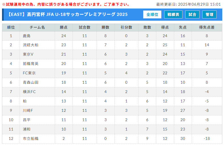Image resolution: width=224 pixels, height=145 pixels.
Task: Click team name 青森山田
Action: point(30,83)
